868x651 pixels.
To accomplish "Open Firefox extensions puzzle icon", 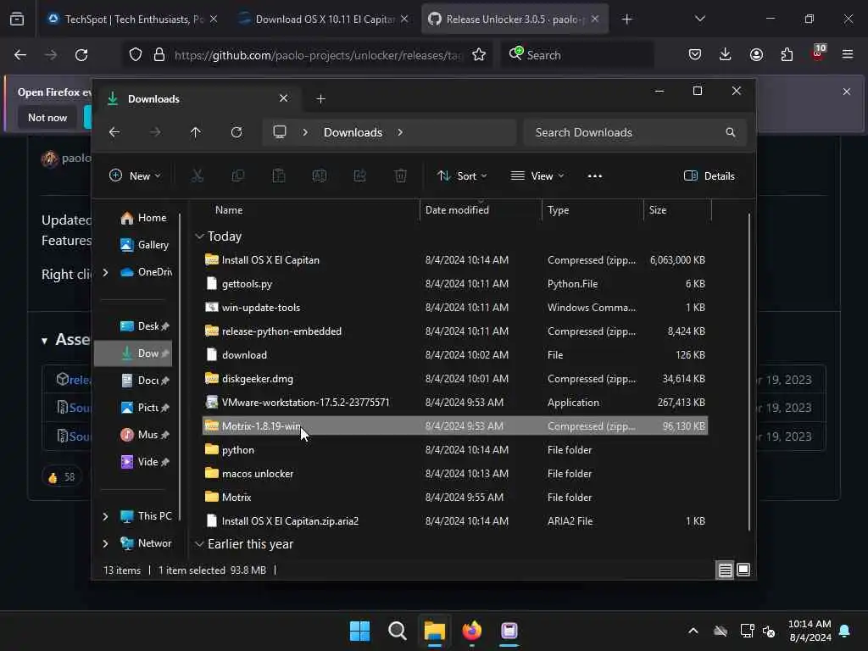I will 787,54.
